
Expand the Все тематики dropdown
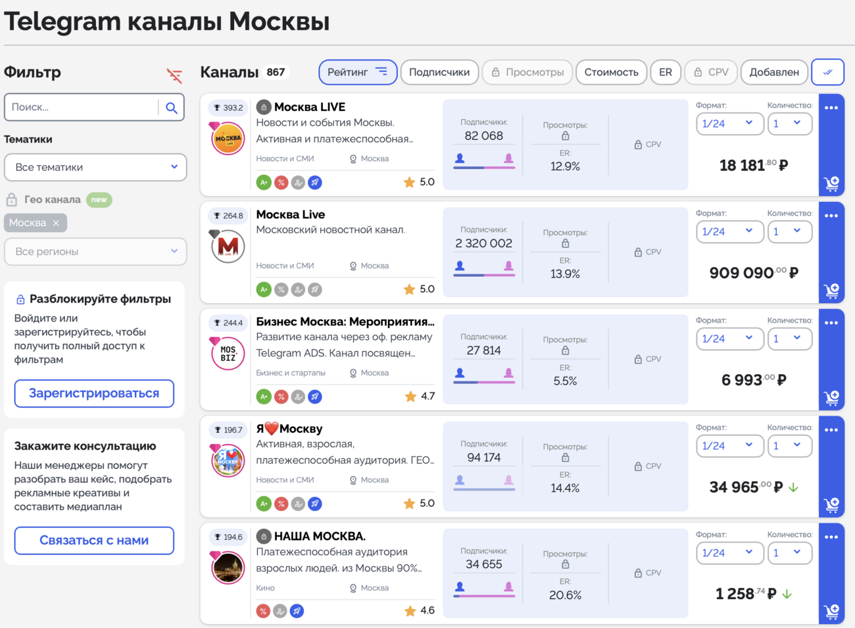point(95,168)
